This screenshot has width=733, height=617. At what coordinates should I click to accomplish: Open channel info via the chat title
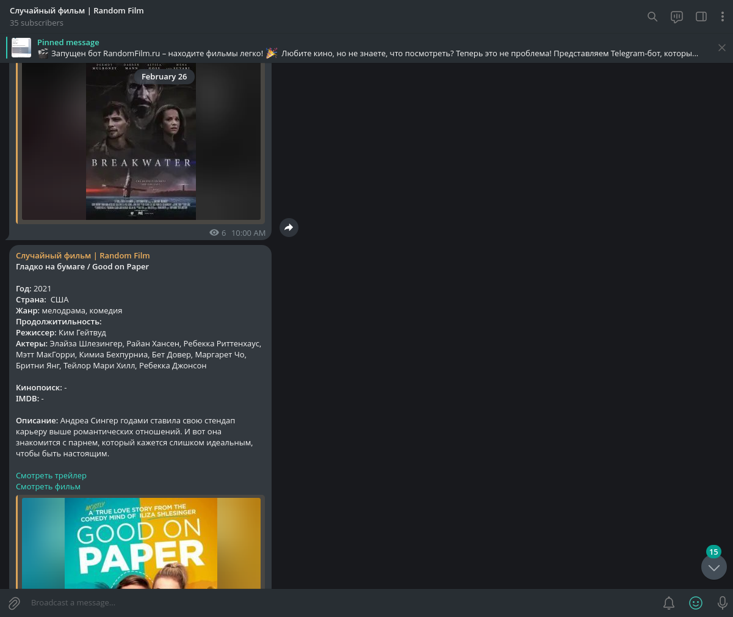(77, 10)
